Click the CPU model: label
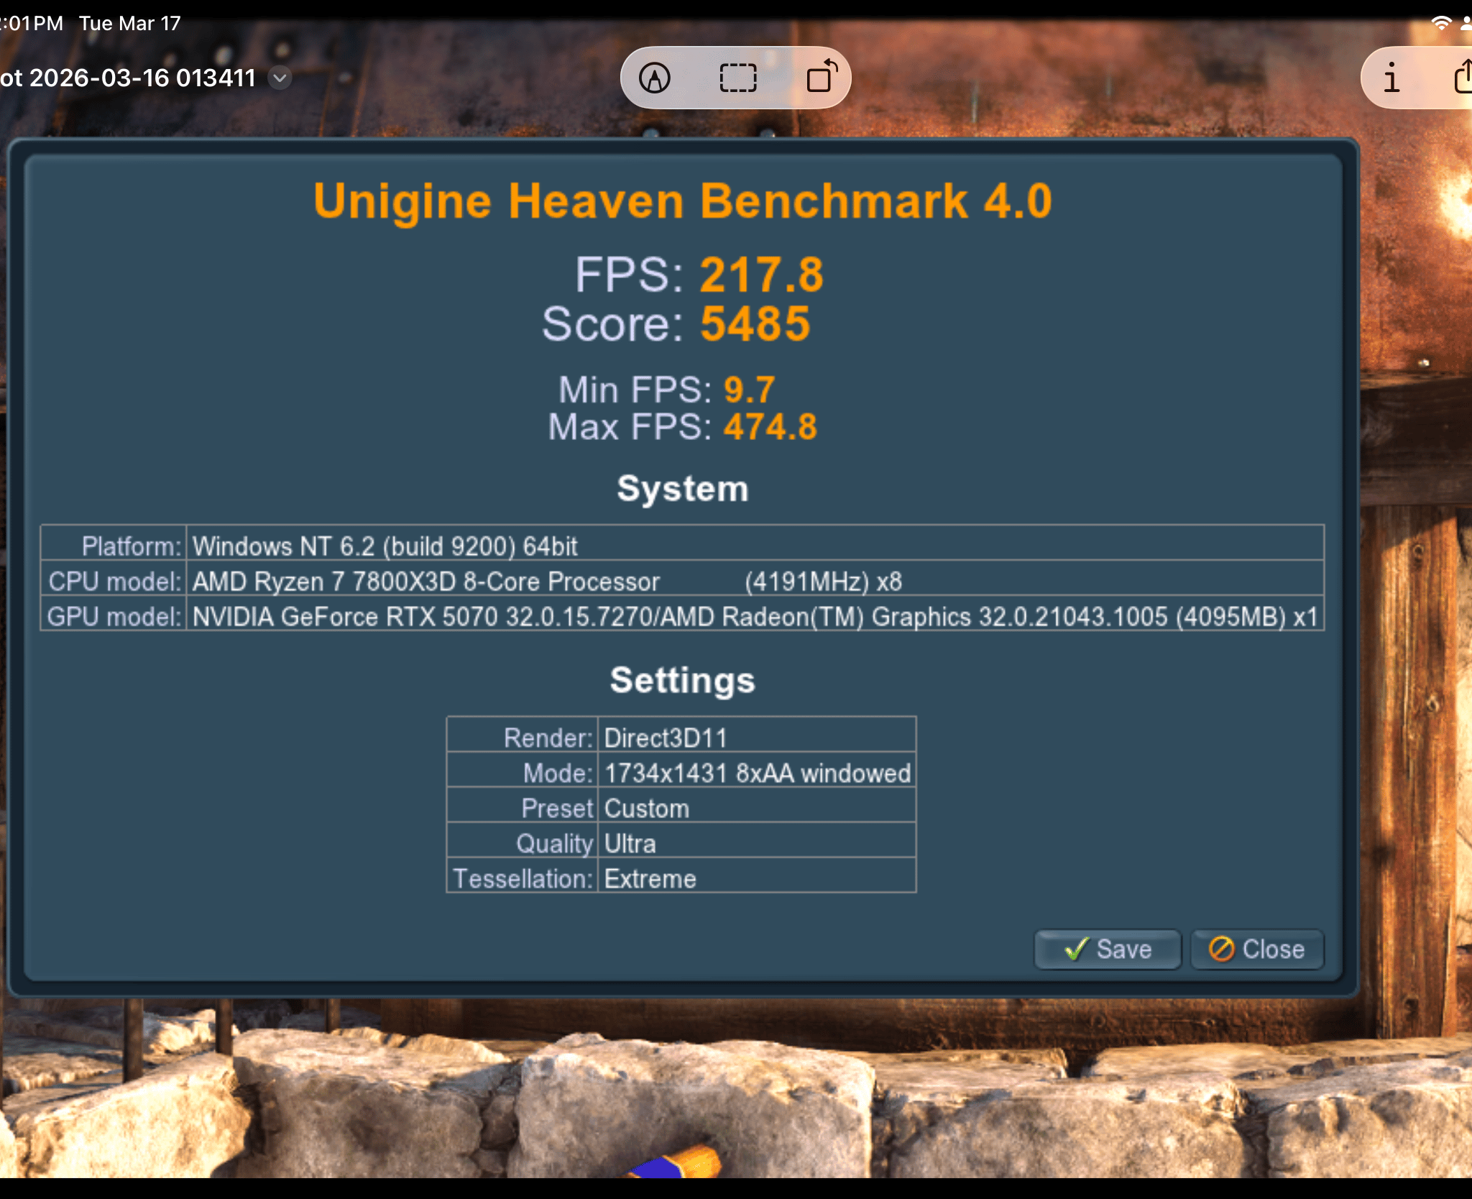1472x1199 pixels. tap(115, 582)
